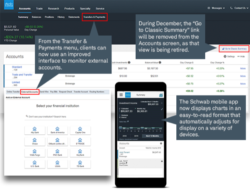Click Hide on the Accounts panel
The height and width of the screenshot is (193, 250).
241,57
